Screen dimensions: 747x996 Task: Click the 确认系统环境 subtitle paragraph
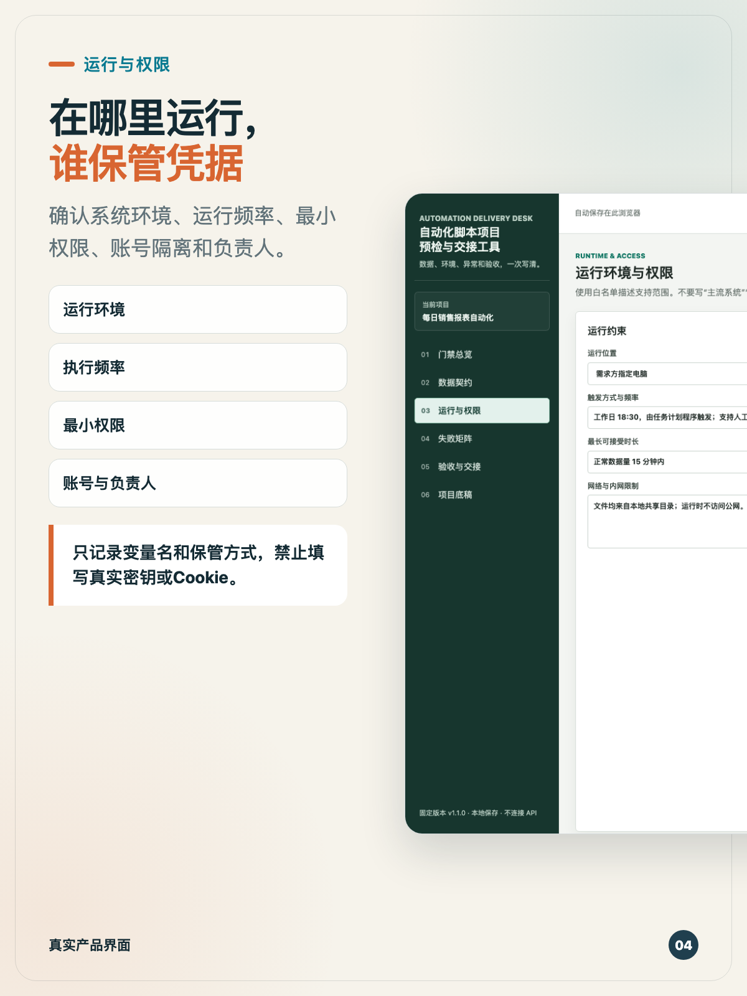tap(193, 232)
